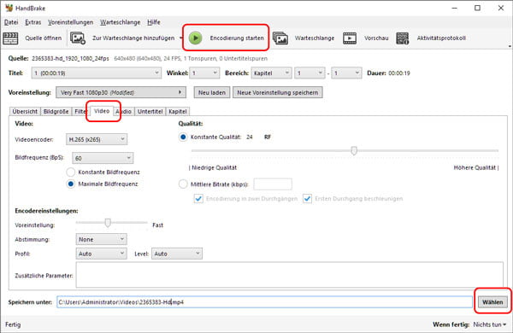Click the encoder Voreinstellung speed slider
513x333 pixels.
pyautogui.click(x=108, y=223)
